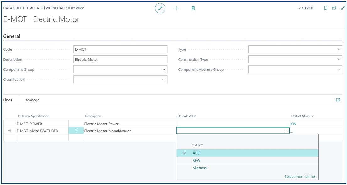347x185 pixels.
Task: Sort by the Value column header
Action: [198, 145]
